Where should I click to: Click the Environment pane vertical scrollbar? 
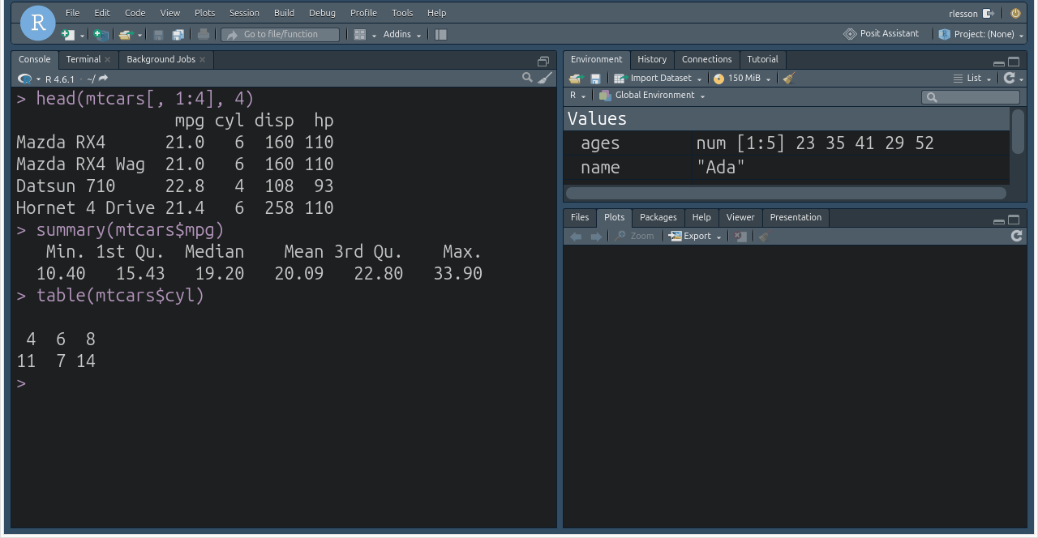[1018, 131]
